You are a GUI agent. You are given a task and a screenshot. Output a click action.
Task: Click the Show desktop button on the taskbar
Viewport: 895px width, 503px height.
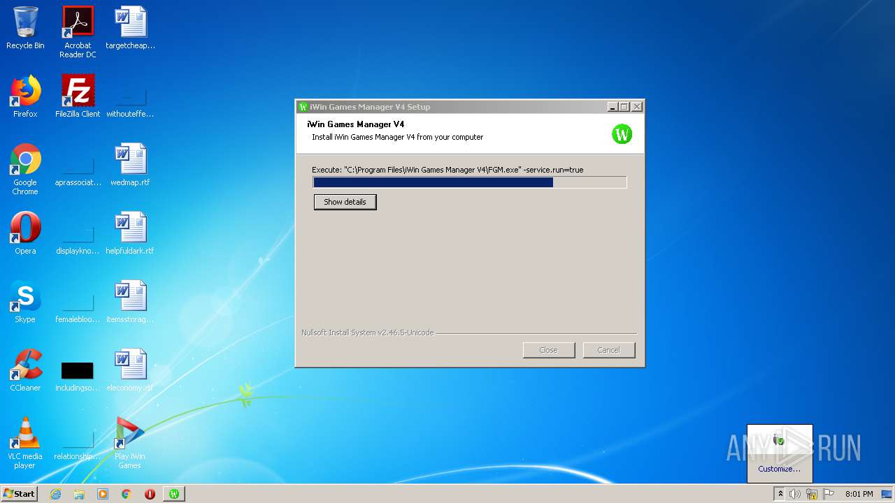pos(888,494)
